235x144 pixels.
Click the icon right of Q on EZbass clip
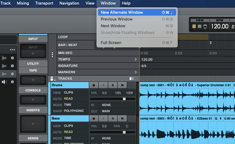coord(221,118)
